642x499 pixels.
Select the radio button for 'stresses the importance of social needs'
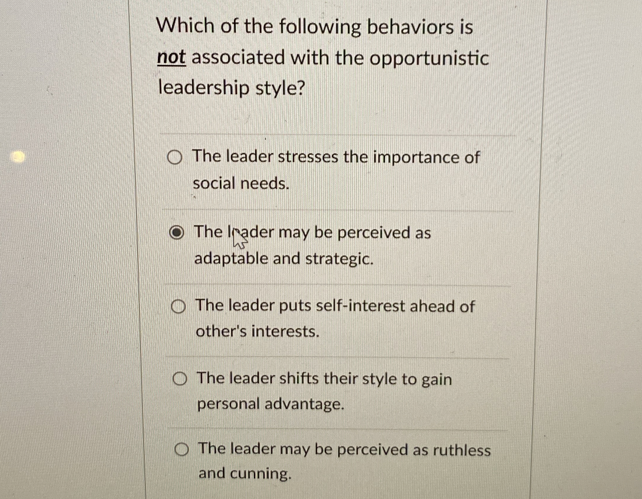[x=174, y=158]
